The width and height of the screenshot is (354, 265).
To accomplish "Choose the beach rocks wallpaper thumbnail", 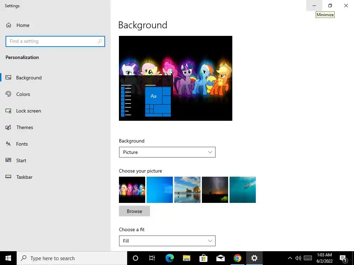I will click(x=187, y=190).
